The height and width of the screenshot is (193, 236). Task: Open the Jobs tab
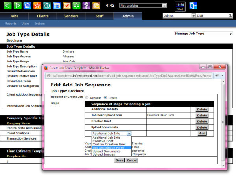tap(14, 16)
